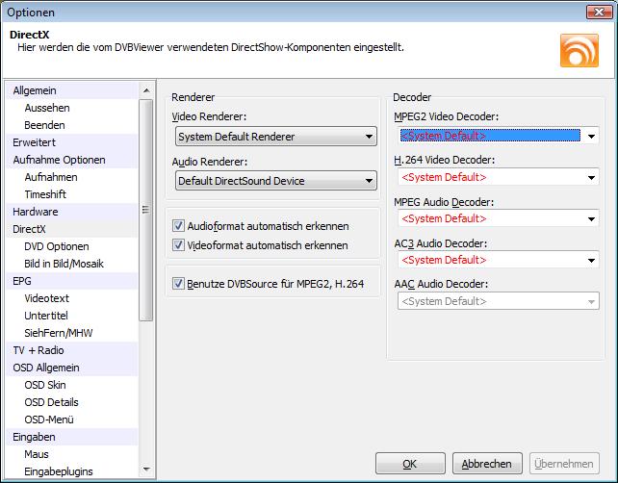
Task: Toggle Videoformat automatisch erkennen checkbox
Action: [x=178, y=245]
